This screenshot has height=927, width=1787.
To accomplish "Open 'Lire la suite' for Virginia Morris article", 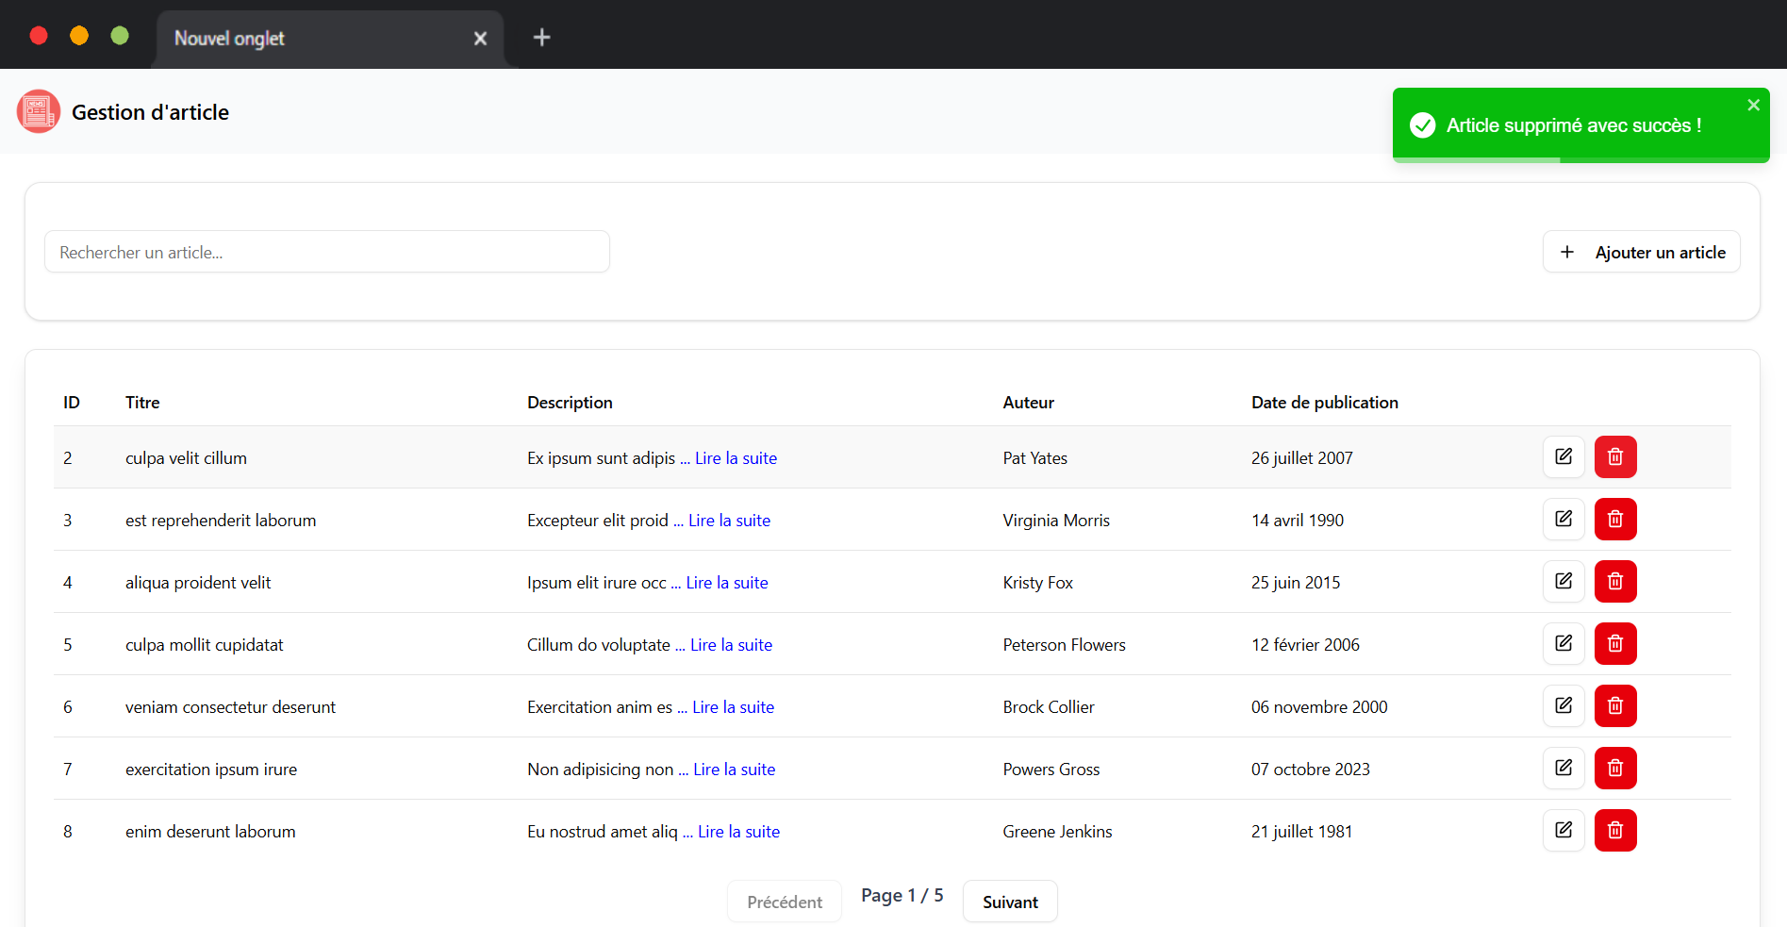I will 729,521.
